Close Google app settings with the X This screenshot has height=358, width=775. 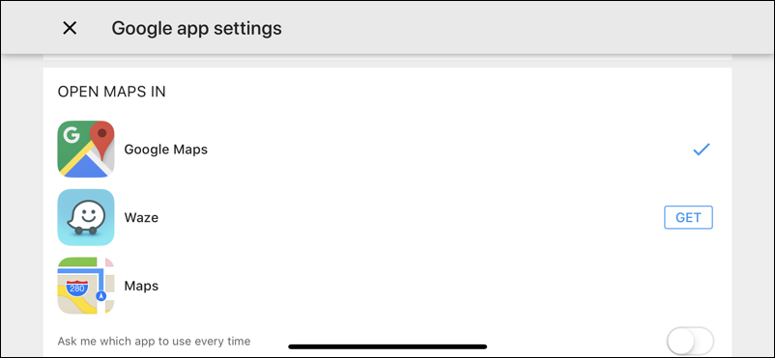(x=70, y=28)
